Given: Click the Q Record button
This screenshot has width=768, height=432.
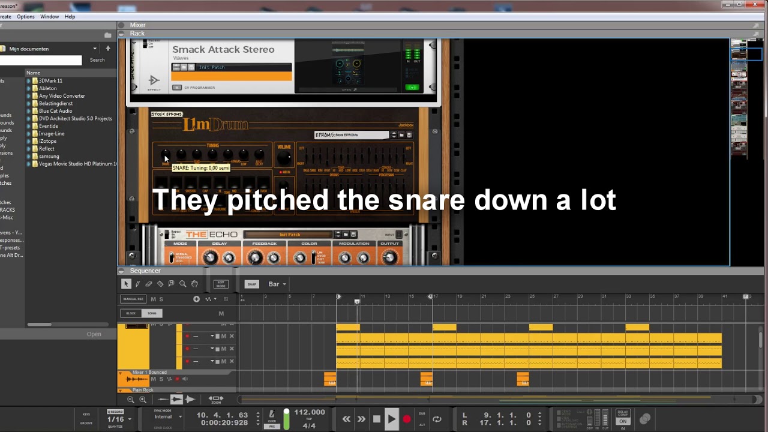Looking at the screenshot, I should (x=115, y=412).
